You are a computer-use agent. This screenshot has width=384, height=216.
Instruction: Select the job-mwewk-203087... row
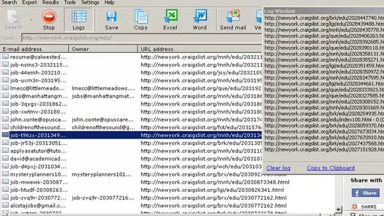(39, 182)
